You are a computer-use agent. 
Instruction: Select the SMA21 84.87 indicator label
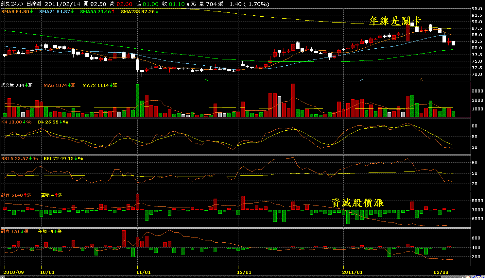(x=57, y=11)
